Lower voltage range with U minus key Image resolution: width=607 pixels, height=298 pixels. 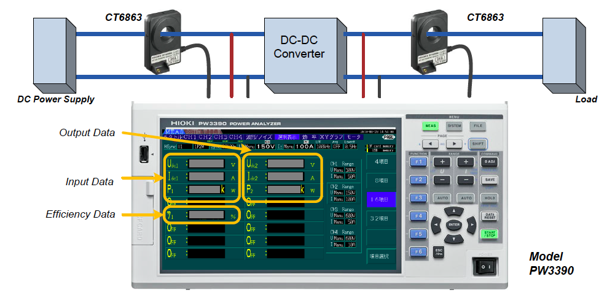[442, 180]
